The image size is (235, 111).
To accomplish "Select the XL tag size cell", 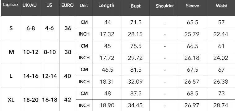I will tap(11, 100).
